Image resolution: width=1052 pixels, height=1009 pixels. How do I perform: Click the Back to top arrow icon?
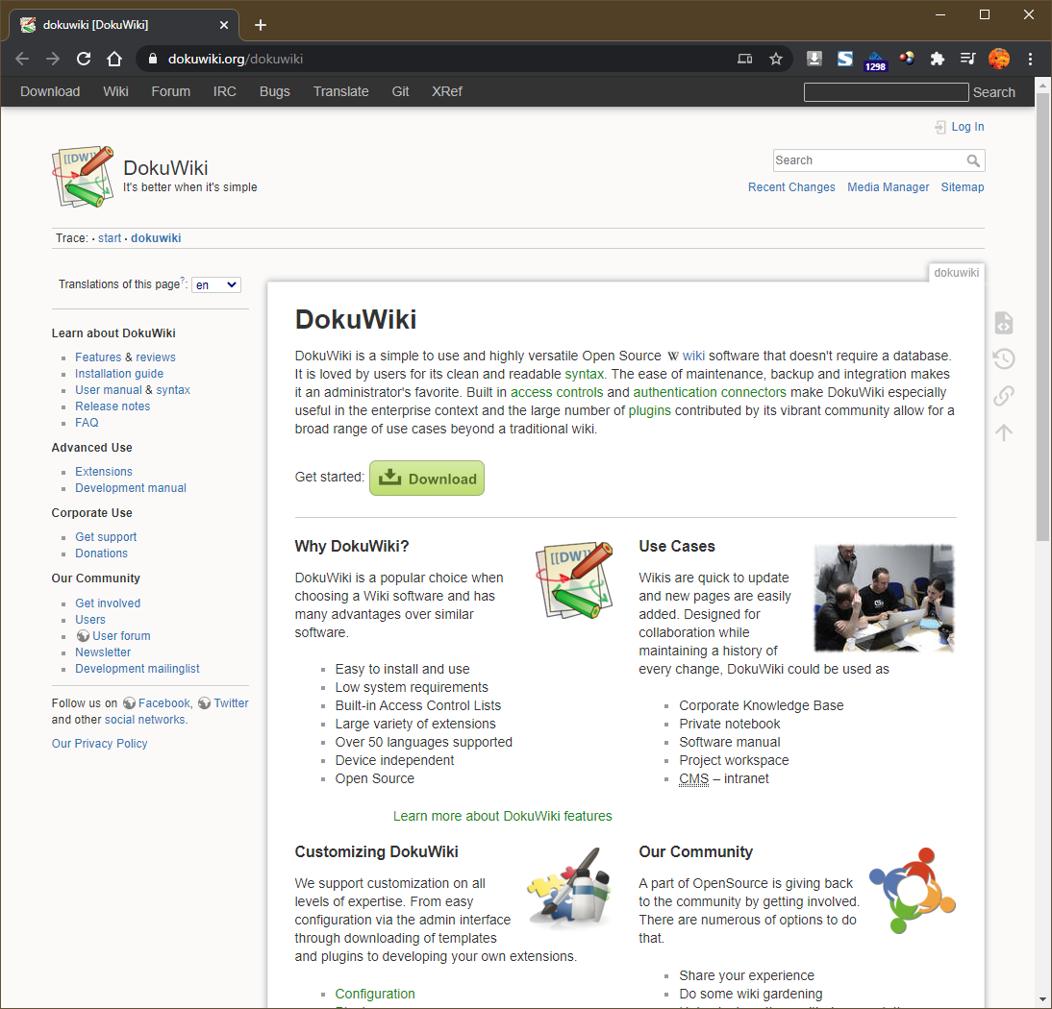point(1004,432)
